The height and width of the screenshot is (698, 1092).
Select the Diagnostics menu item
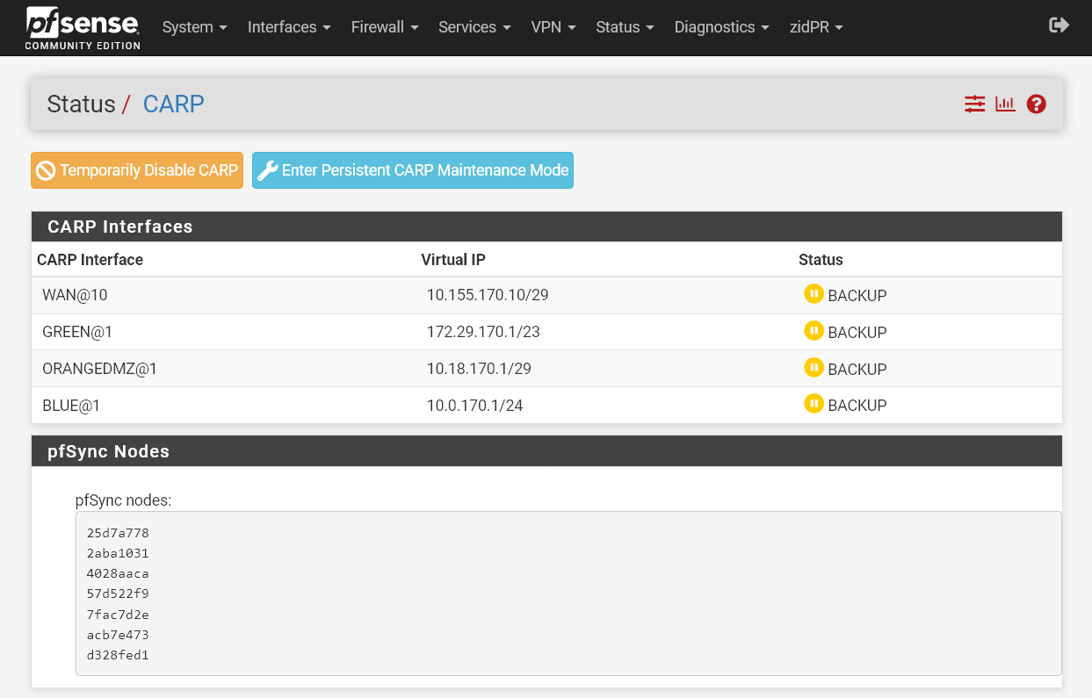point(715,27)
